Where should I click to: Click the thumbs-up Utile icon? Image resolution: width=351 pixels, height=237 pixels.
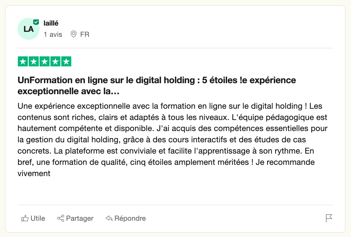(x=25, y=218)
